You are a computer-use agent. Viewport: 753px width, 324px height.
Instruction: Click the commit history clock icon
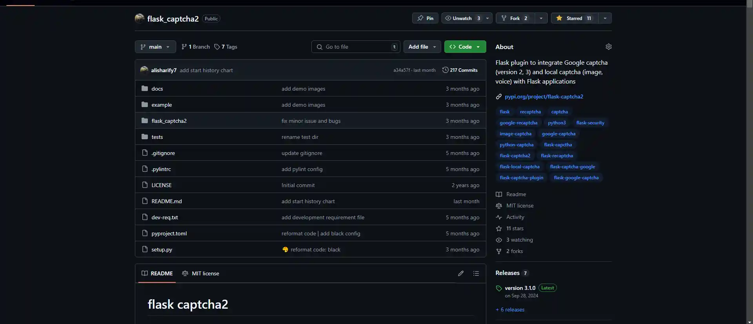pyautogui.click(x=445, y=70)
